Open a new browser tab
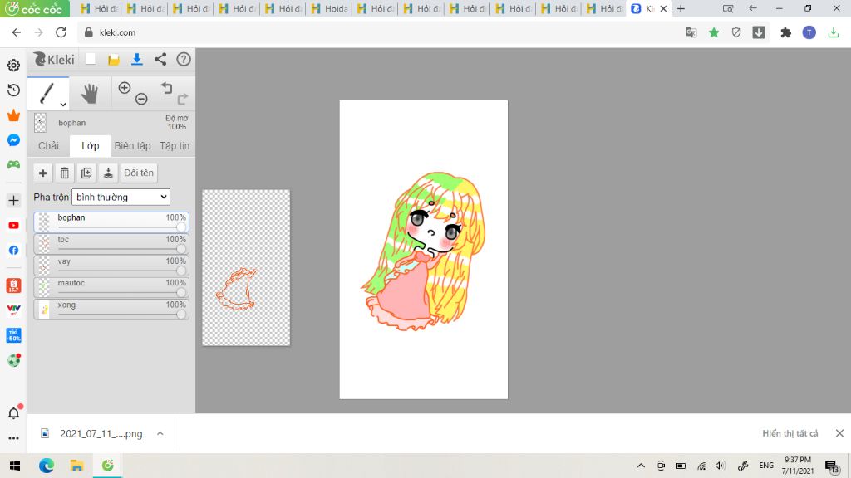 tap(681, 8)
